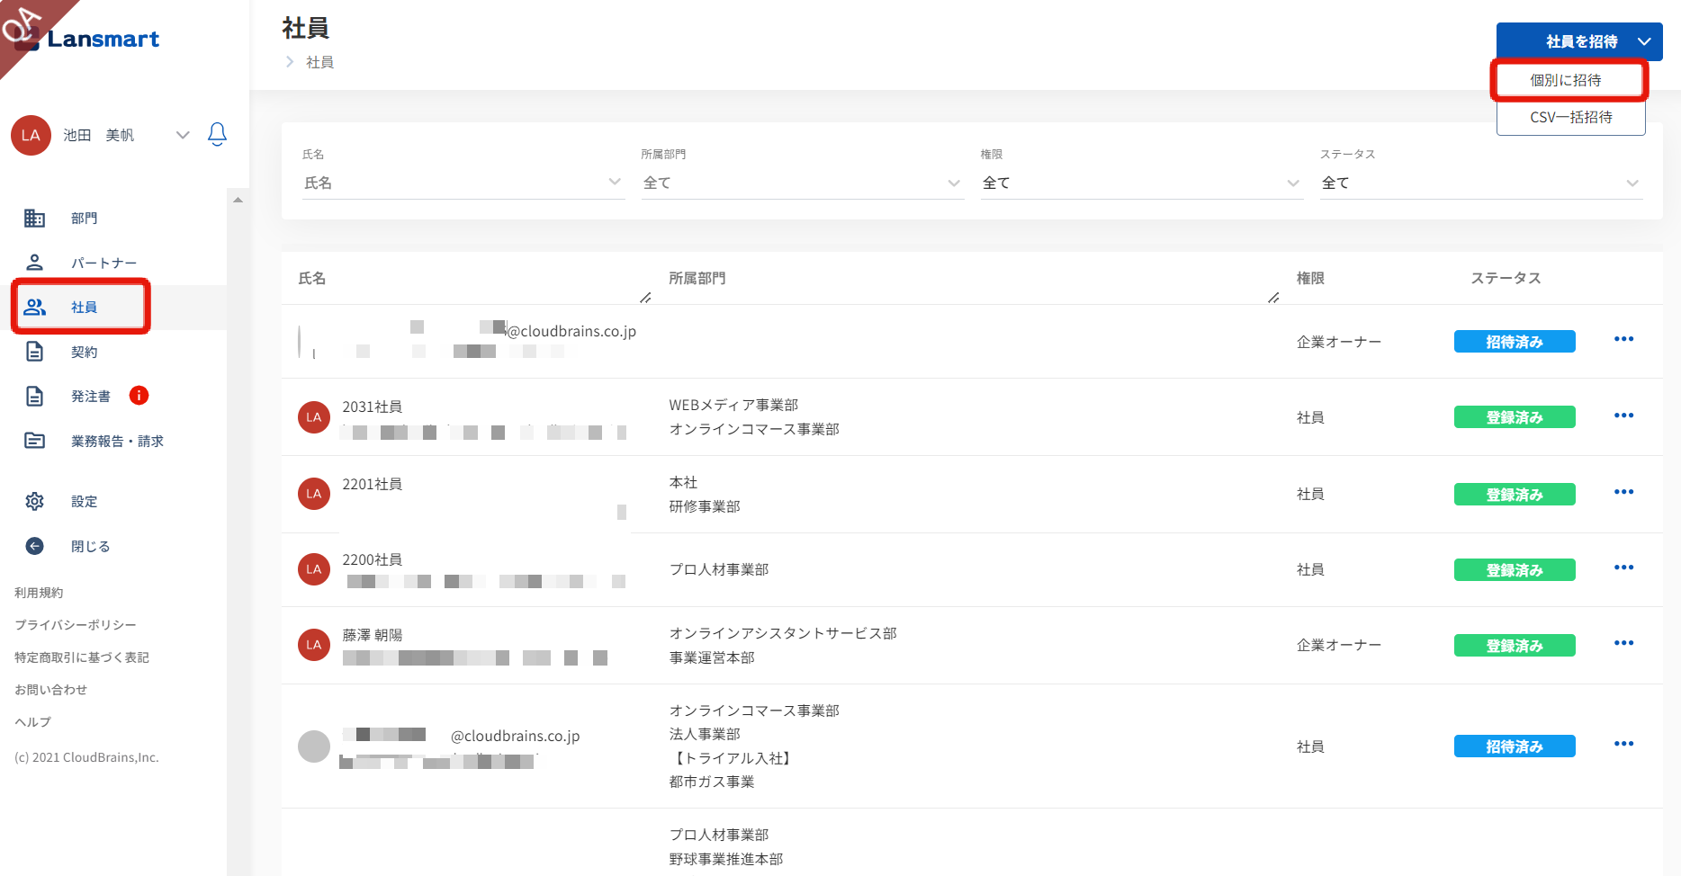Image resolution: width=1681 pixels, height=876 pixels.
Task: Click 招待済み badge in 都市ガス事業 row
Action: click(1515, 746)
